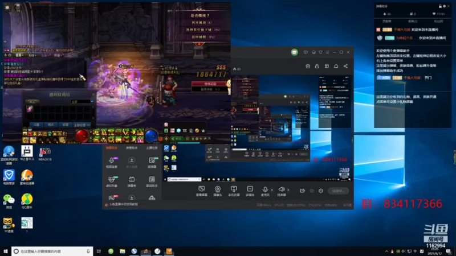Open the 微信 WeChat desktop icon
This screenshot has height=256, width=456.
(x=9, y=201)
